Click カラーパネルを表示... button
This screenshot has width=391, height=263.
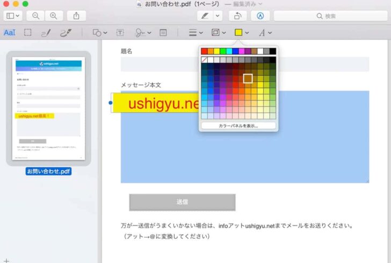pos(238,126)
